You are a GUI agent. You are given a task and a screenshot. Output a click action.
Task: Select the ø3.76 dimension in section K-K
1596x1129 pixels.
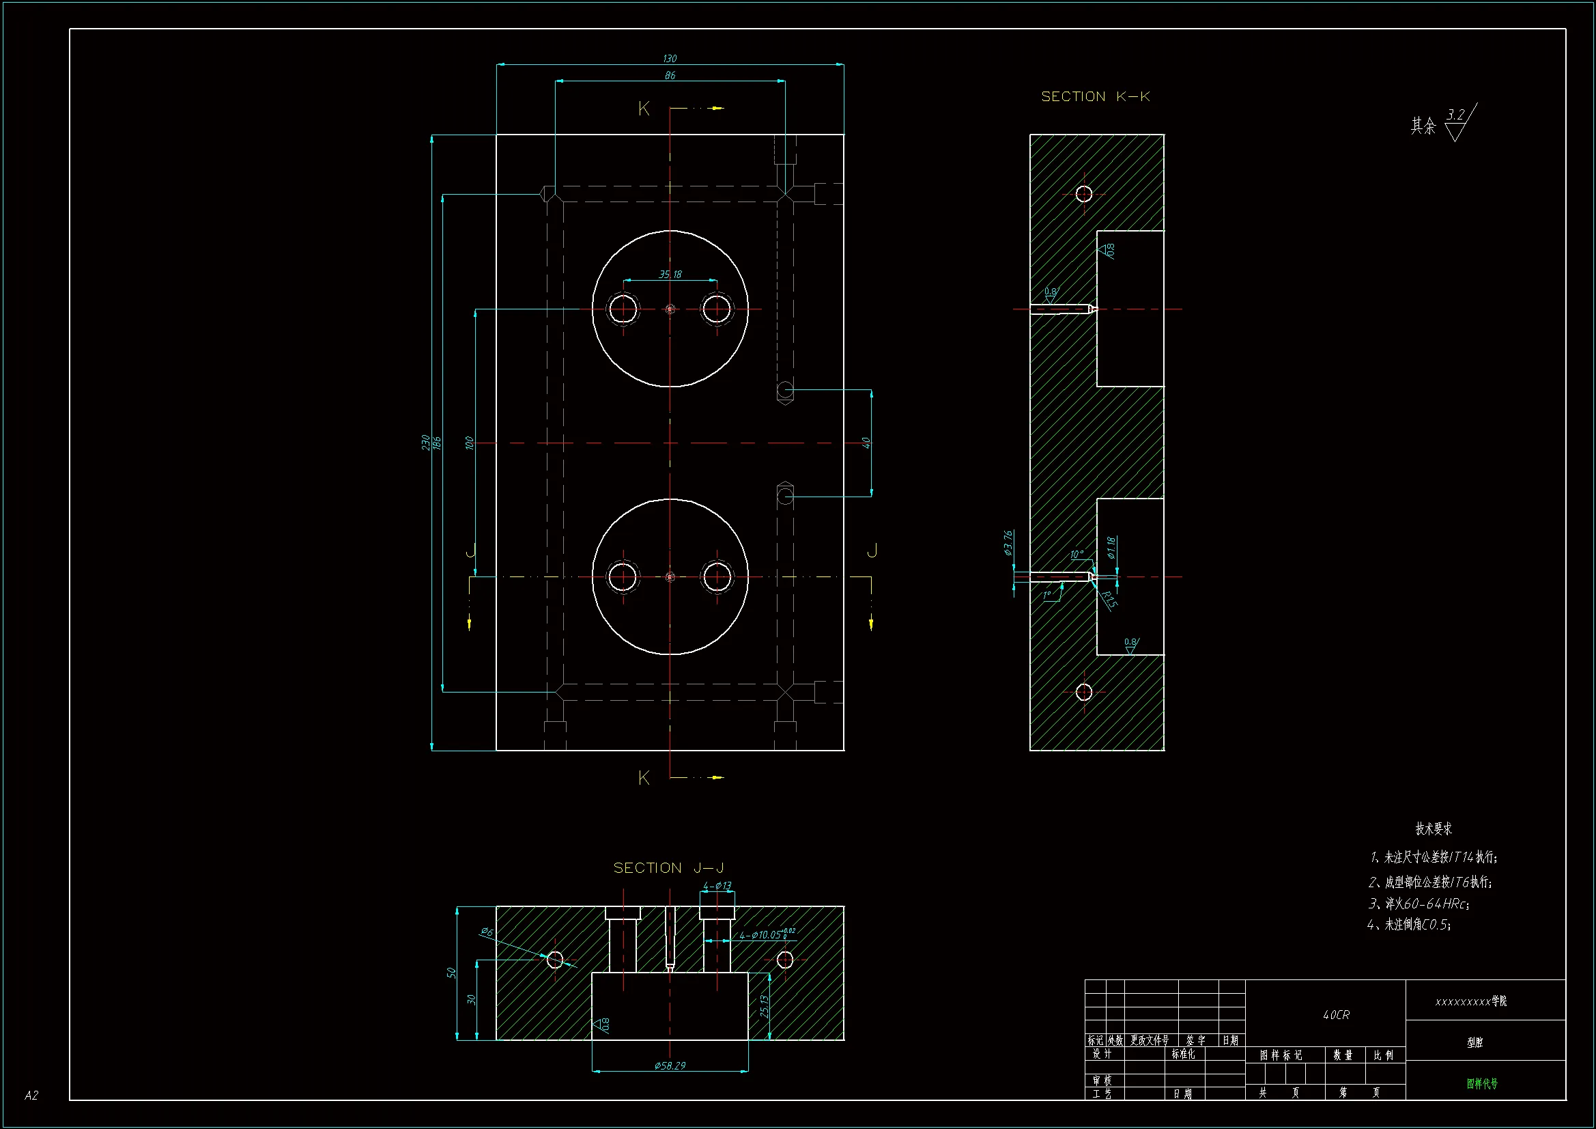pos(1008,542)
